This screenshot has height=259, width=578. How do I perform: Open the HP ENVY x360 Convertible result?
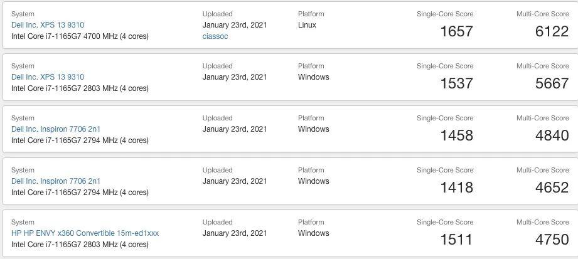click(85, 233)
